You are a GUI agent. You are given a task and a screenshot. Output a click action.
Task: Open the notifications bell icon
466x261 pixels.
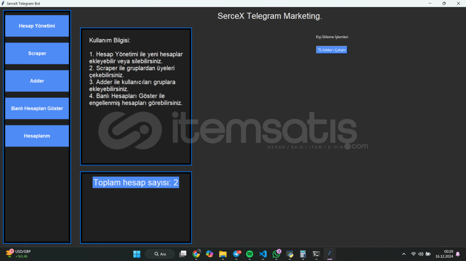click(458, 254)
